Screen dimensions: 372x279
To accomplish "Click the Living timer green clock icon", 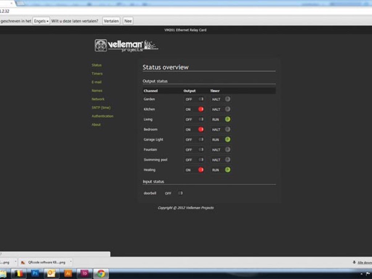I will click(x=227, y=119).
